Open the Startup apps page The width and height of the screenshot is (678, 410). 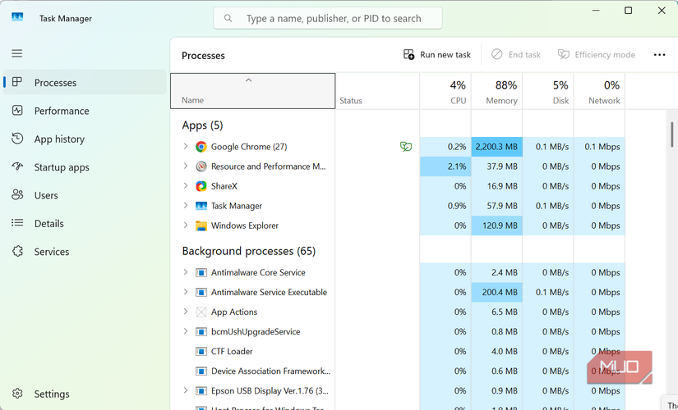62,167
